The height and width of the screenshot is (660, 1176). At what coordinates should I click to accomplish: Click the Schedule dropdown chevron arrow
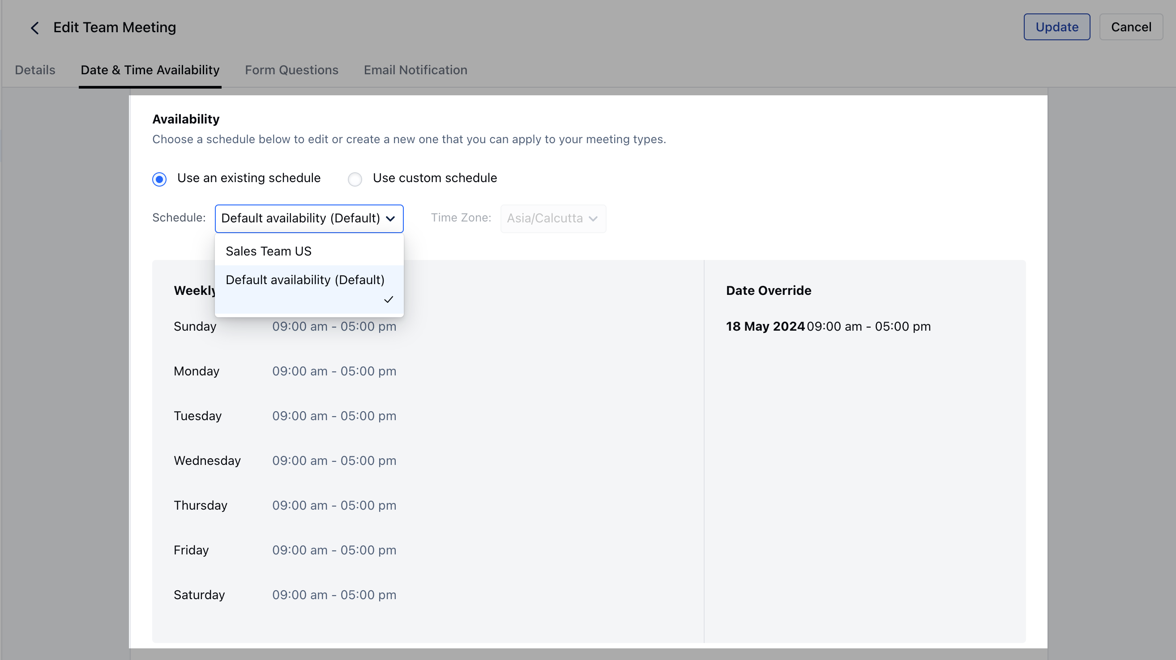[x=390, y=219]
